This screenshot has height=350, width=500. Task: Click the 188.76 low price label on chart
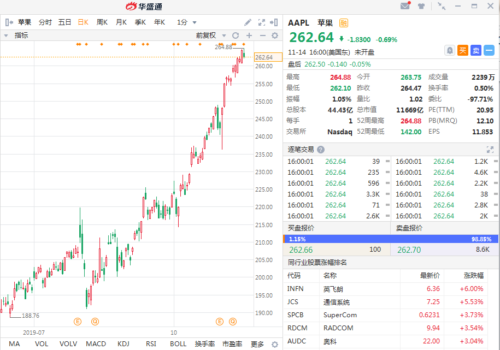(x=31, y=316)
